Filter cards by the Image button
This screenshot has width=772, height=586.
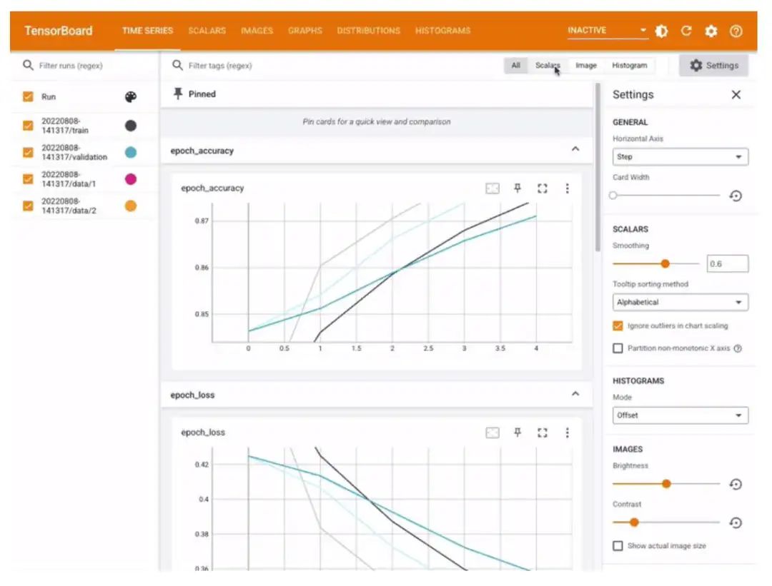(x=585, y=66)
